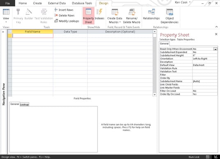Click the Default View Datasheet value
This screenshot has height=159, width=220.
click(x=204, y=65)
